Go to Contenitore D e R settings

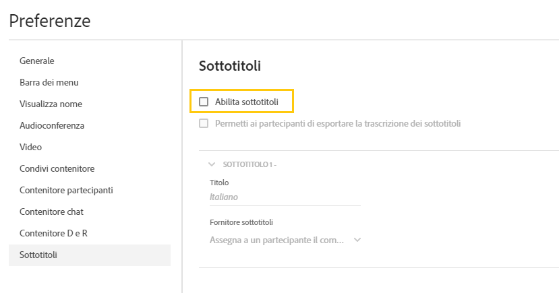point(54,233)
